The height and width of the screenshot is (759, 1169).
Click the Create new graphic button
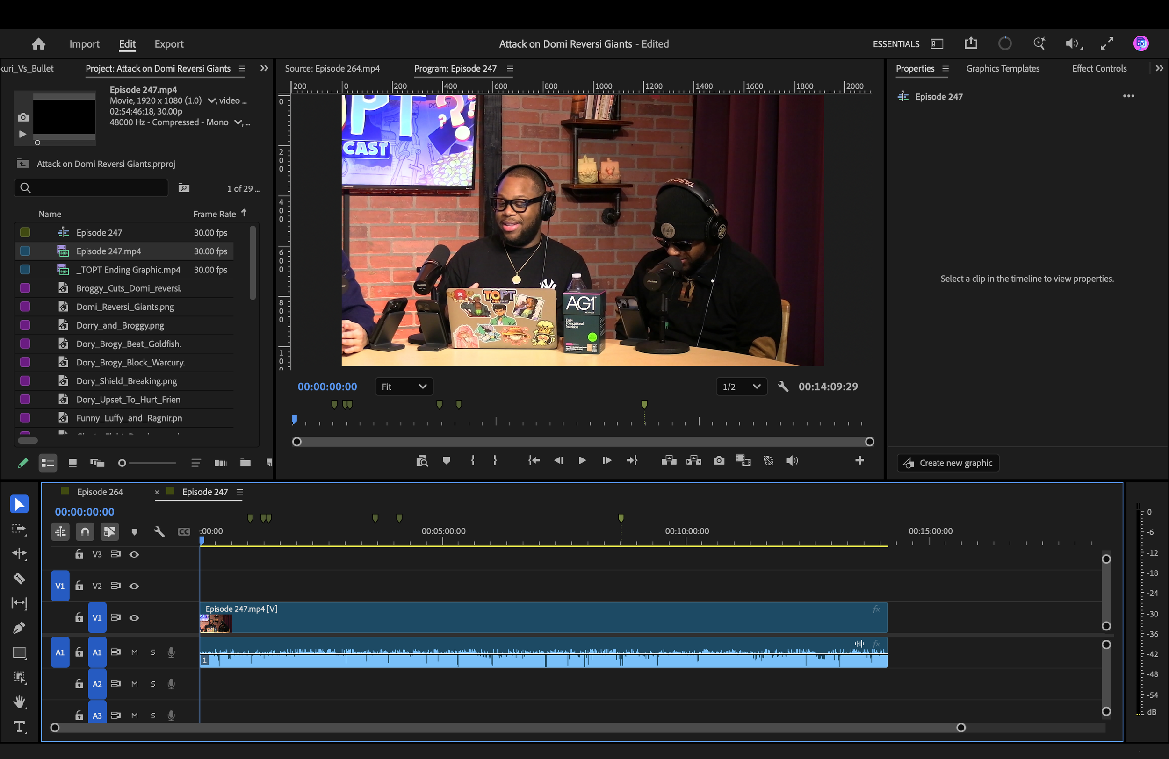pos(948,463)
